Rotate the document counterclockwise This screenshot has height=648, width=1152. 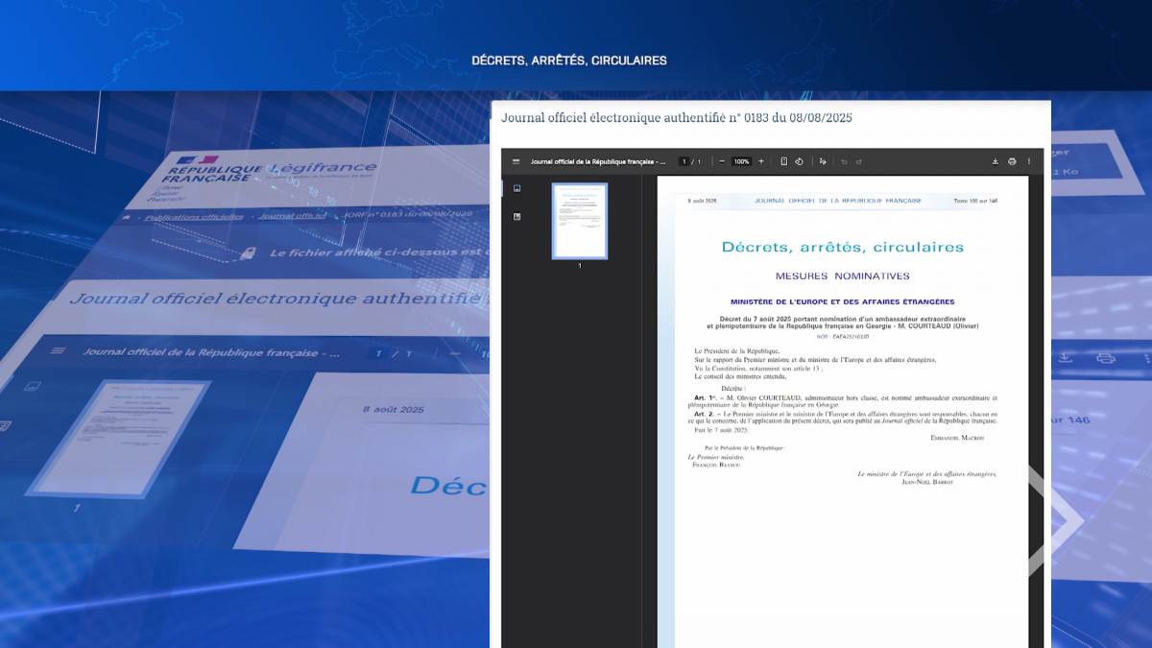point(799,161)
